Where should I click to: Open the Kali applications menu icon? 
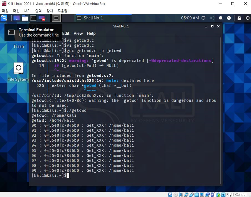4,18
